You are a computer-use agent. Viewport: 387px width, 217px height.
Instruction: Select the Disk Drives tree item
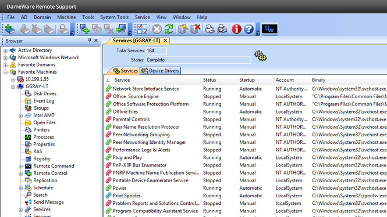[x=45, y=94]
